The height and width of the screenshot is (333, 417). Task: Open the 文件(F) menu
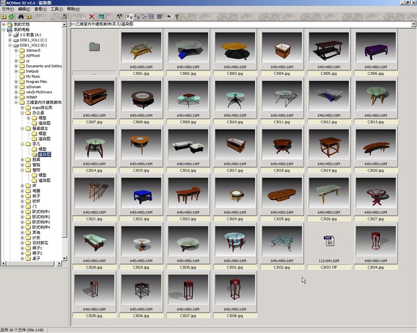point(8,9)
